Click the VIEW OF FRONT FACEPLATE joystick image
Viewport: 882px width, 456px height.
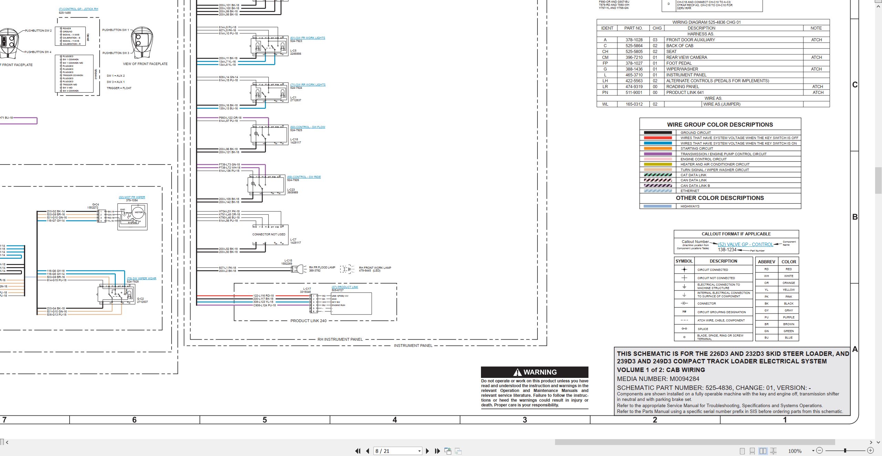142,43
